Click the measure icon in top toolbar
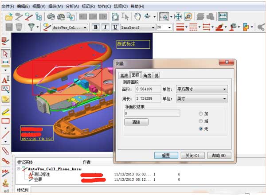The width and height of the screenshot is (266, 195). pyautogui.click(x=223, y=16)
